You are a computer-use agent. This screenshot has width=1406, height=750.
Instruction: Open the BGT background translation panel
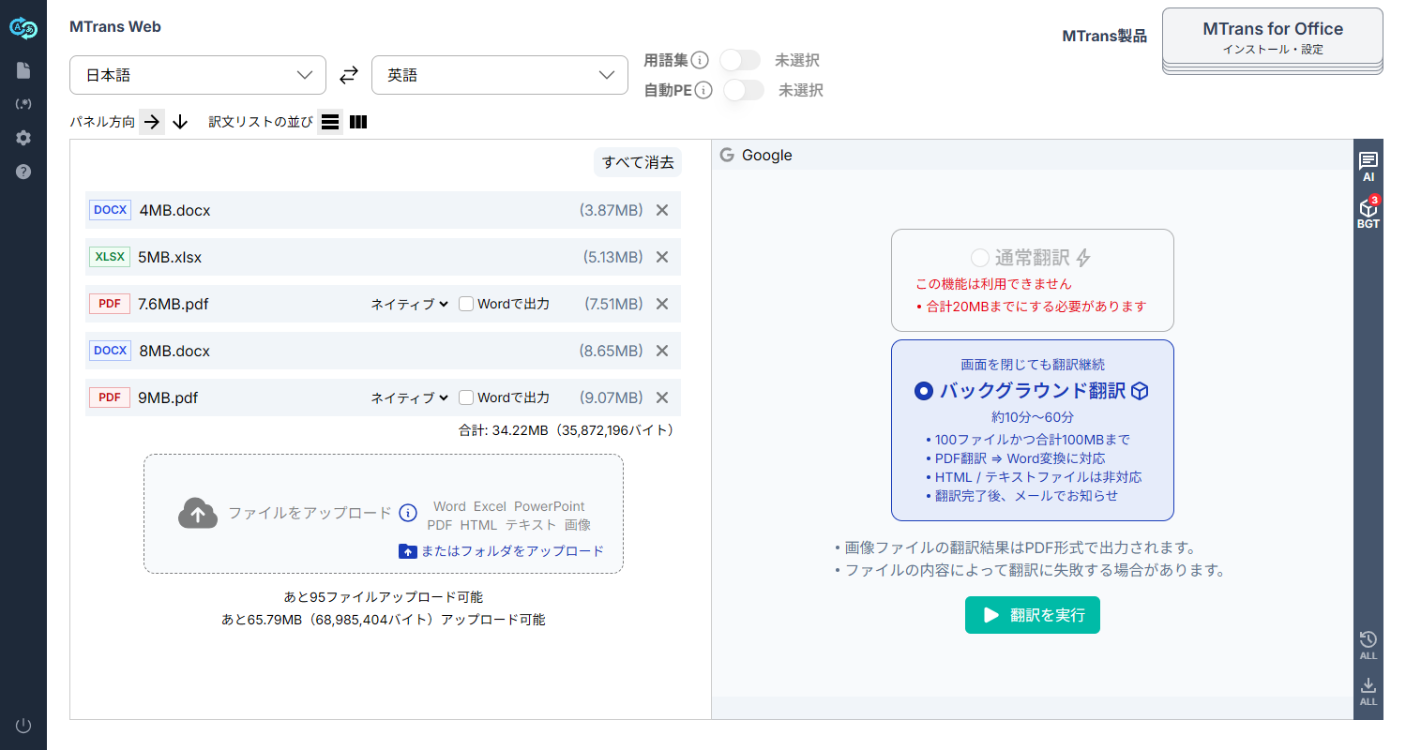1368,214
